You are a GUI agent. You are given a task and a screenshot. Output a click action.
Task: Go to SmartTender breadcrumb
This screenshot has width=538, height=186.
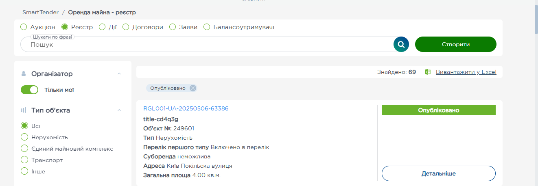point(41,12)
